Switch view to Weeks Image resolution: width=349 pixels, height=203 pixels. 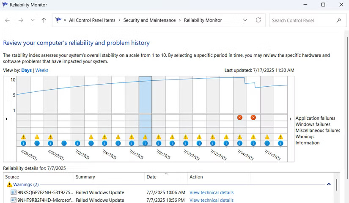(x=41, y=70)
